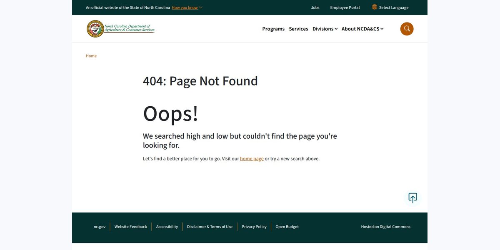Open the Employee Portal link
Viewport: 500px width, 250px height.
pyautogui.click(x=345, y=7)
